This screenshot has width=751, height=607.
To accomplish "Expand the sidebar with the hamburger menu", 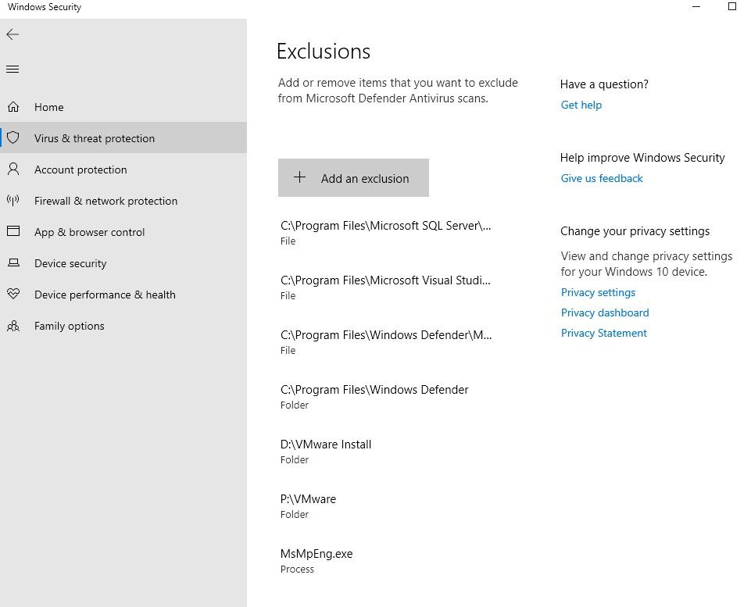I will click(x=12, y=69).
